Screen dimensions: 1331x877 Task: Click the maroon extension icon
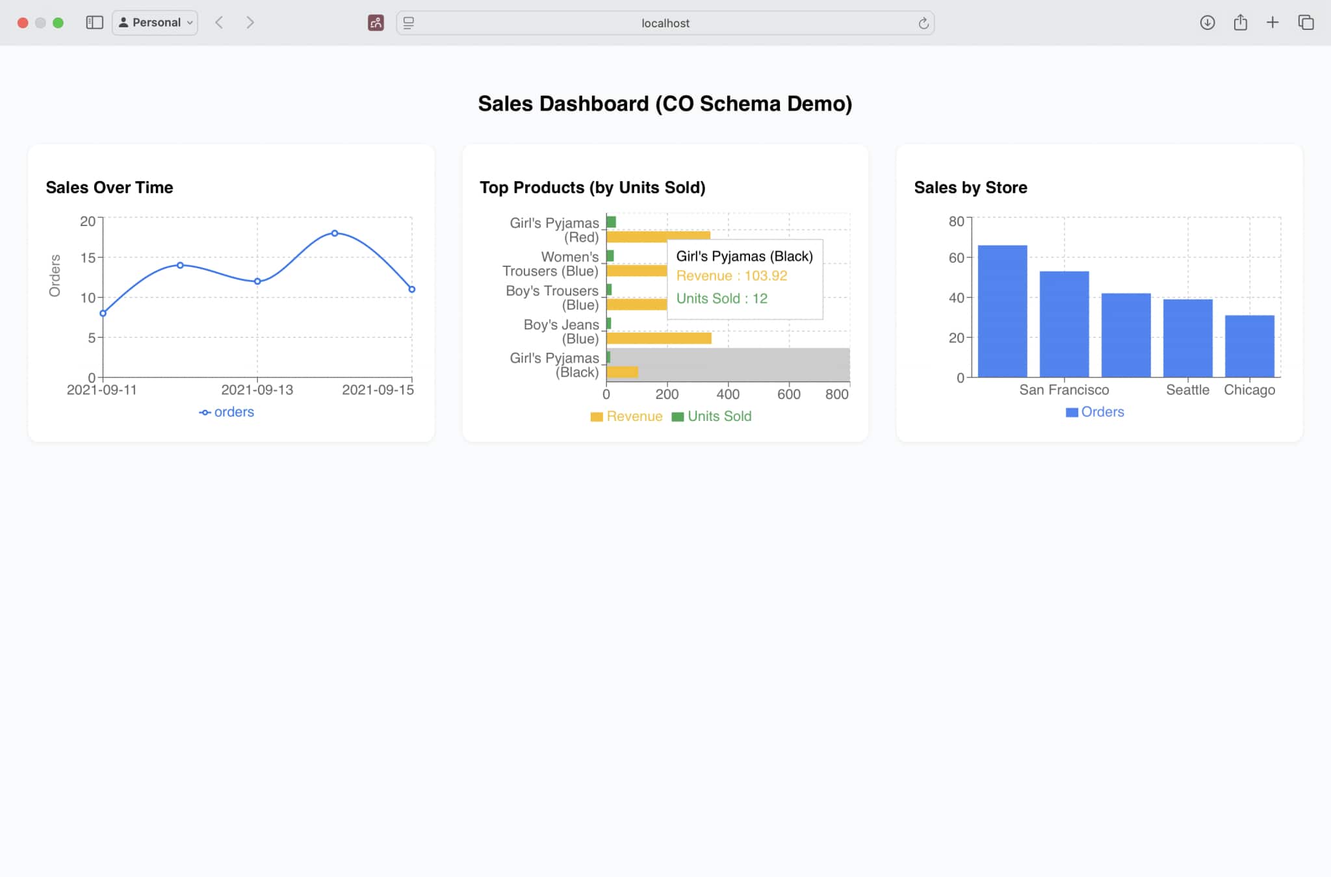(376, 23)
